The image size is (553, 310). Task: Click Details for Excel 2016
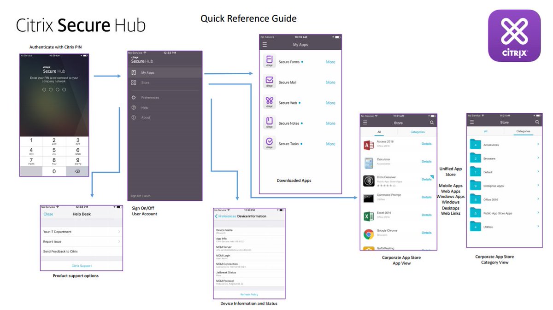(427, 215)
